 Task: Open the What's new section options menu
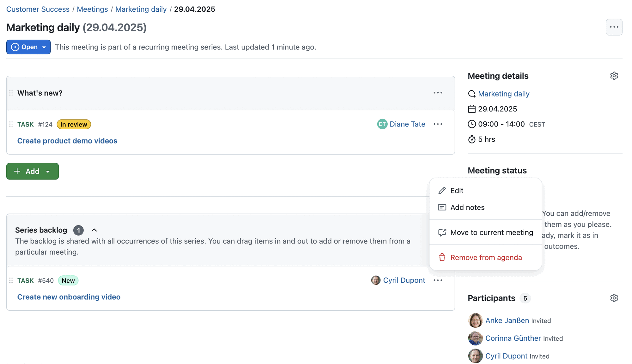coord(438,93)
